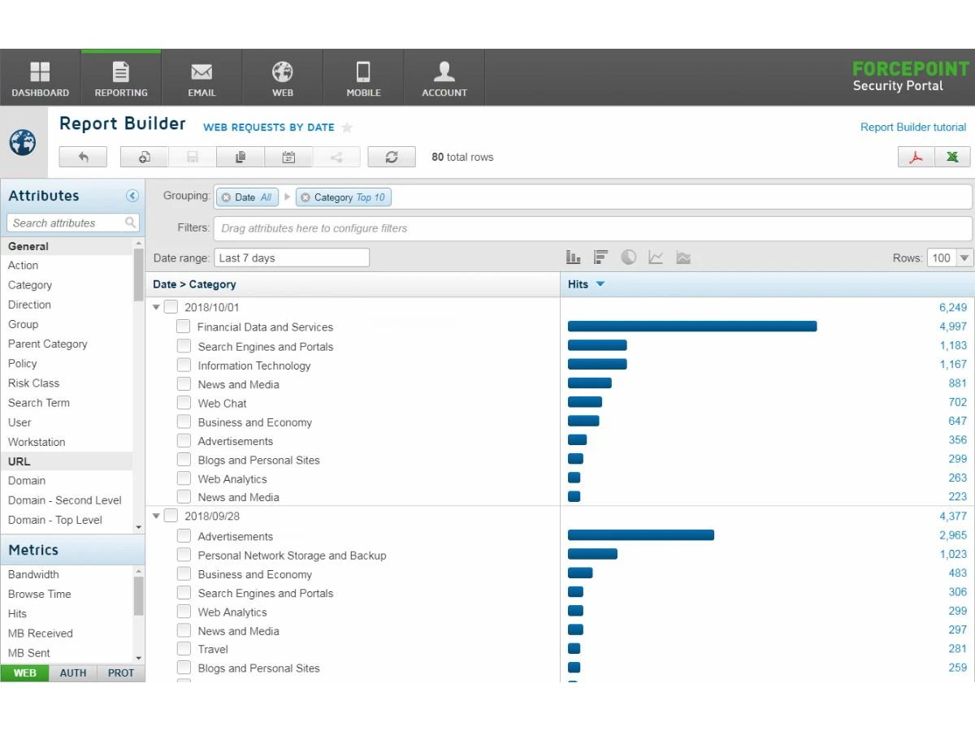975x731 pixels.
Task: Open the Hits column sort arrow
Action: click(600, 284)
